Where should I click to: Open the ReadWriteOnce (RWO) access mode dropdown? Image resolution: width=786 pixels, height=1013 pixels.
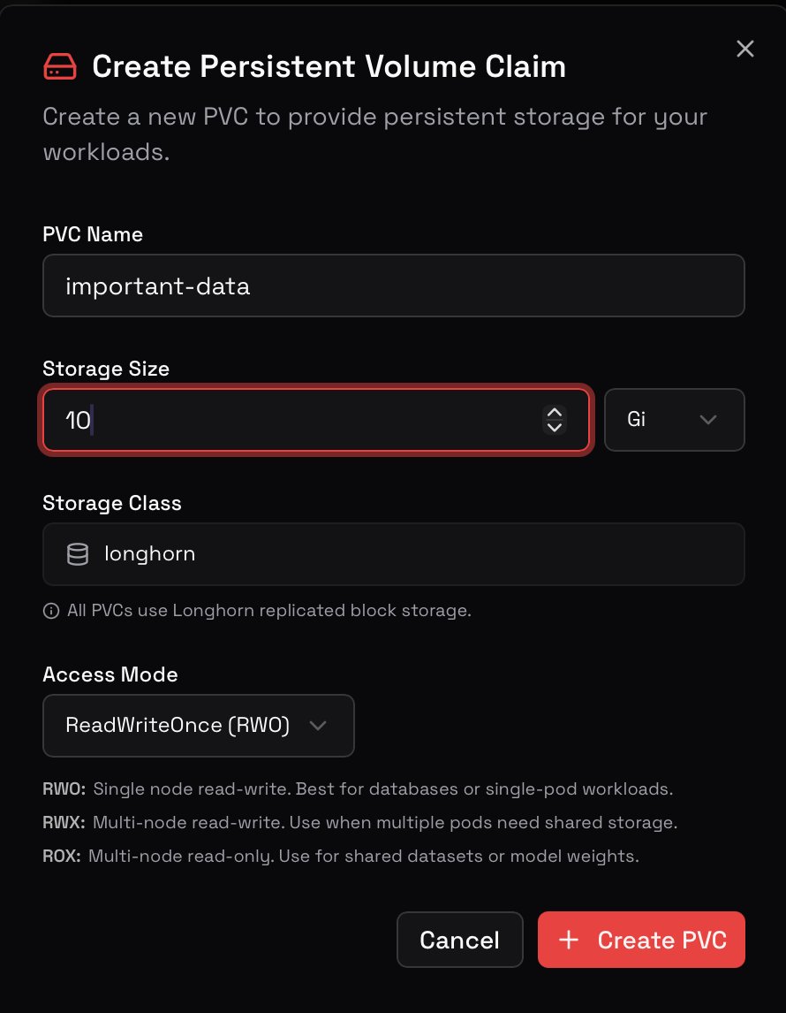[x=198, y=726]
